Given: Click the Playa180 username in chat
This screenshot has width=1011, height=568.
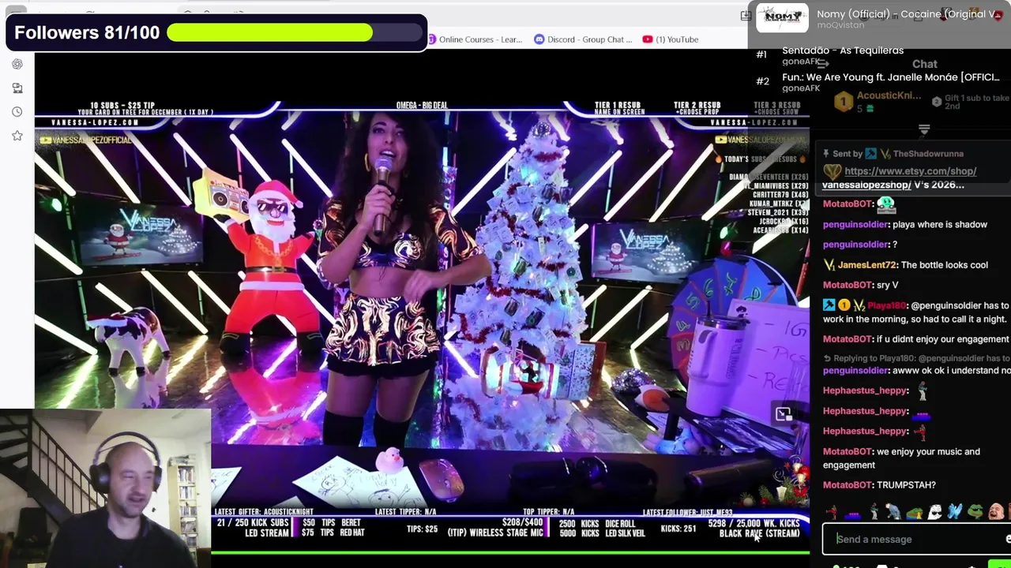Looking at the screenshot, I should (x=886, y=305).
